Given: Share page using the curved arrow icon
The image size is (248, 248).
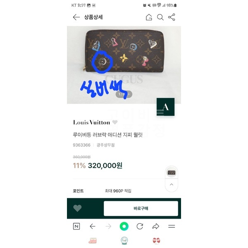Looking at the screenshot, I should pyautogui.click(x=156, y=227).
